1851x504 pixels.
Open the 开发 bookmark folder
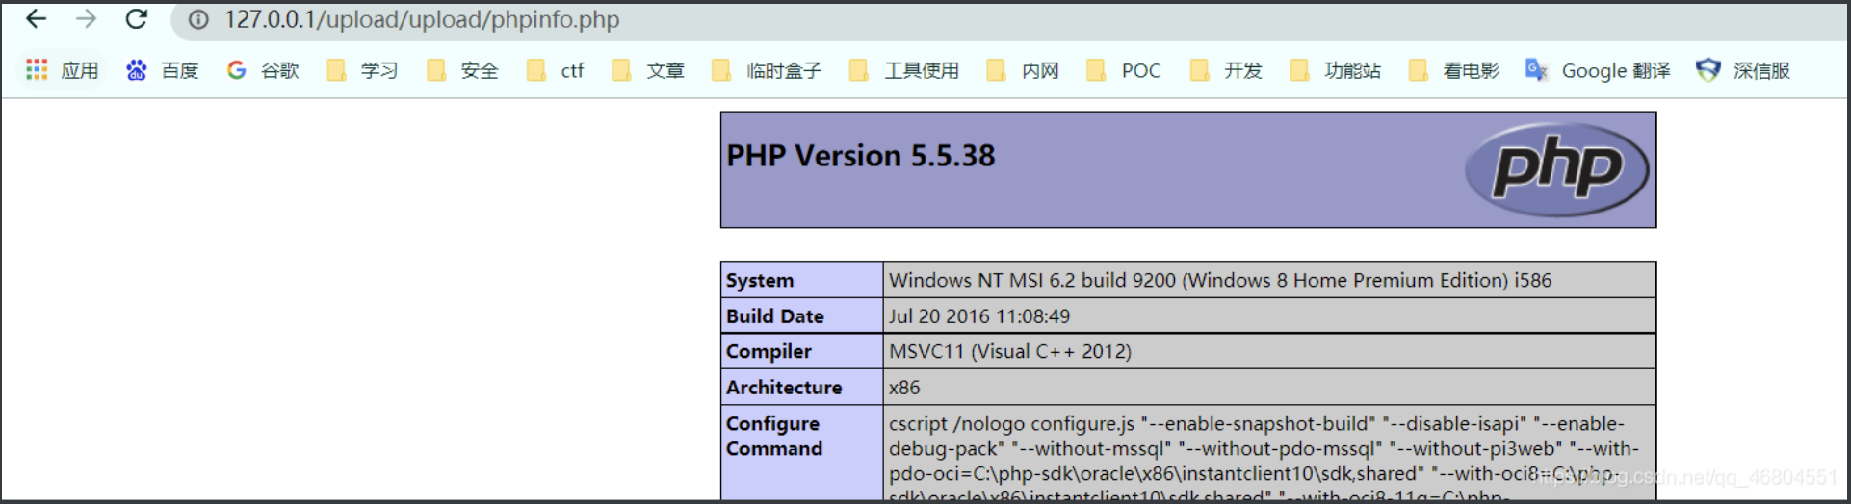pyautogui.click(x=1226, y=70)
